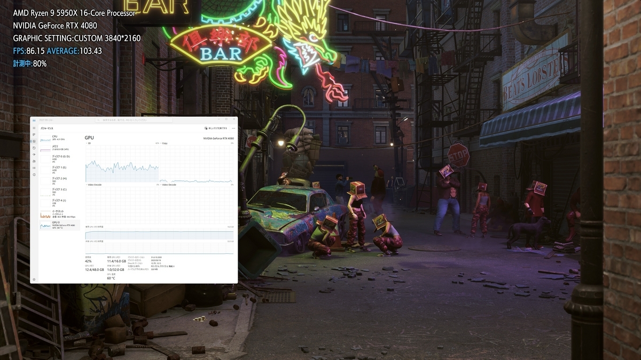Select CPU in performance list

[x=60, y=139]
